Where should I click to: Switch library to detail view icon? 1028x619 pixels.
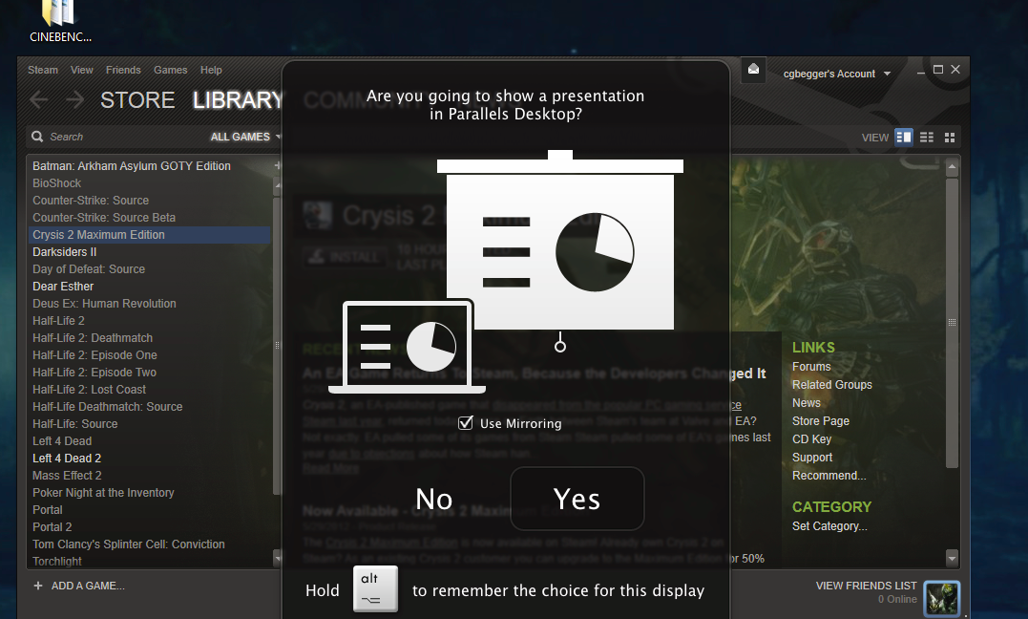point(903,137)
